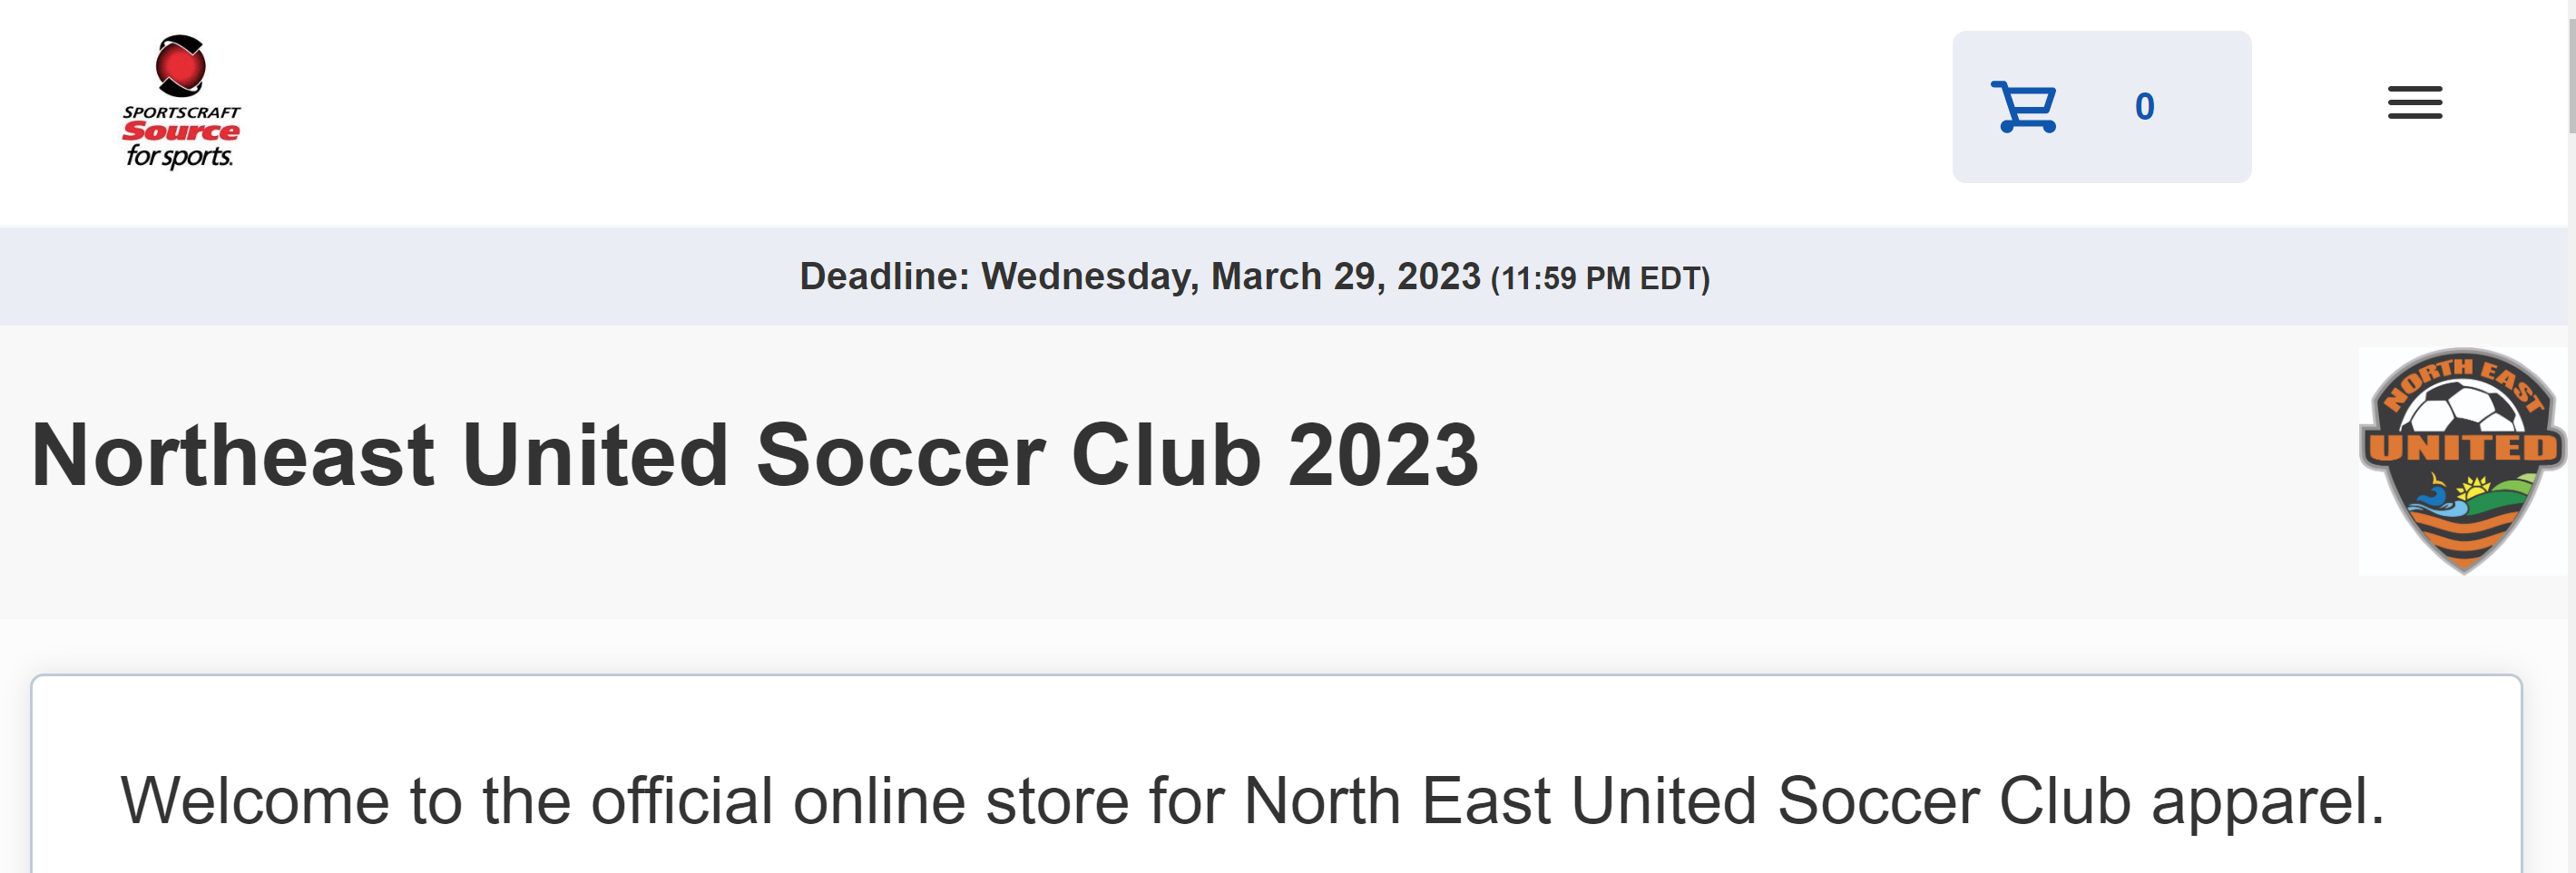Image resolution: width=2576 pixels, height=873 pixels.
Task: Click the welcome message about official online store
Action: tap(1252, 801)
